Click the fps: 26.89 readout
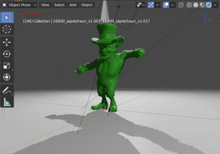 pos(32,15)
